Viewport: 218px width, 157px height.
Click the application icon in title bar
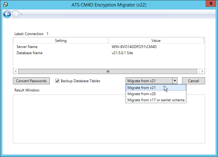click(5, 4)
